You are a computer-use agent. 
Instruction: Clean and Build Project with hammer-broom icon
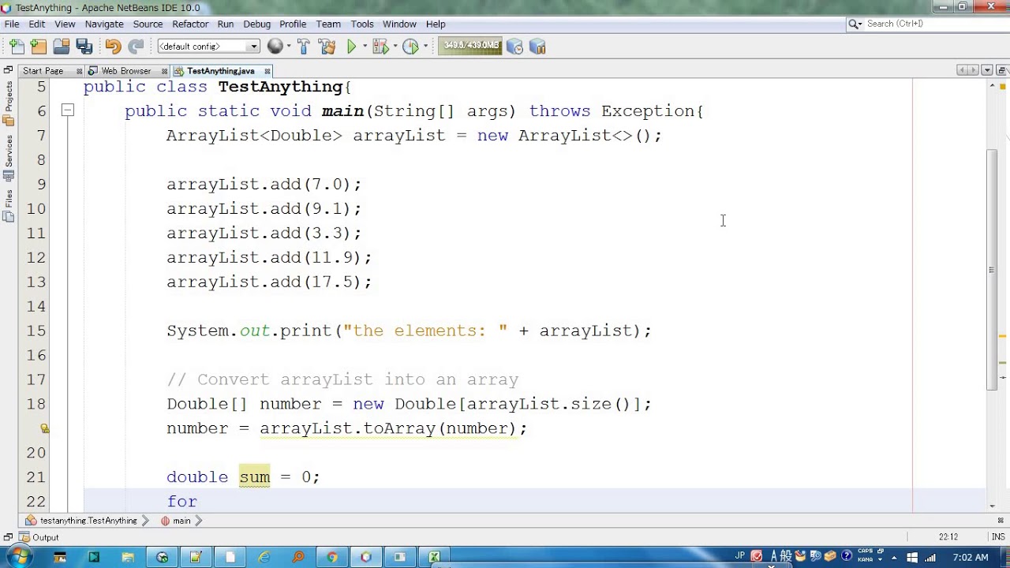click(x=327, y=47)
